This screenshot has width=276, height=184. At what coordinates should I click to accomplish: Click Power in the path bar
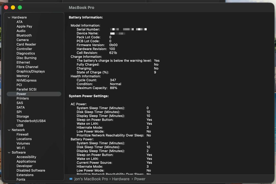tap(140, 179)
